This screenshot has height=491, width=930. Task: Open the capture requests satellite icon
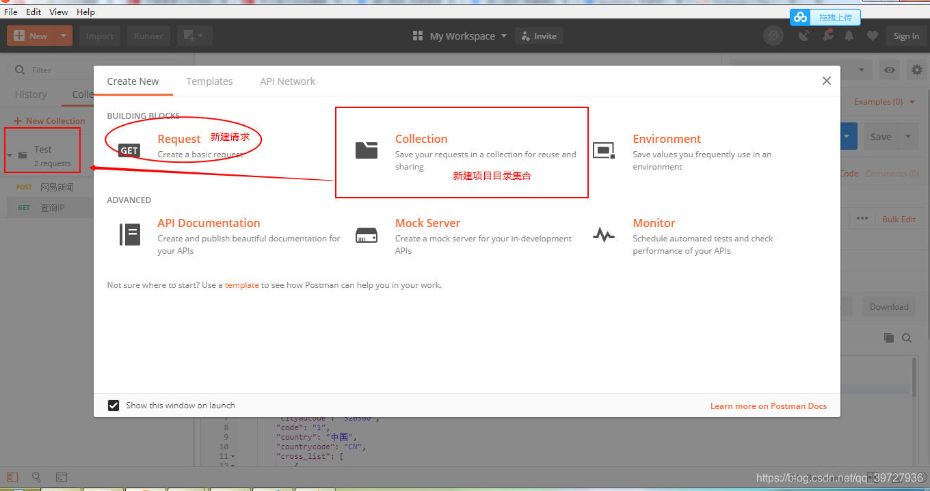pyautogui.click(x=803, y=36)
